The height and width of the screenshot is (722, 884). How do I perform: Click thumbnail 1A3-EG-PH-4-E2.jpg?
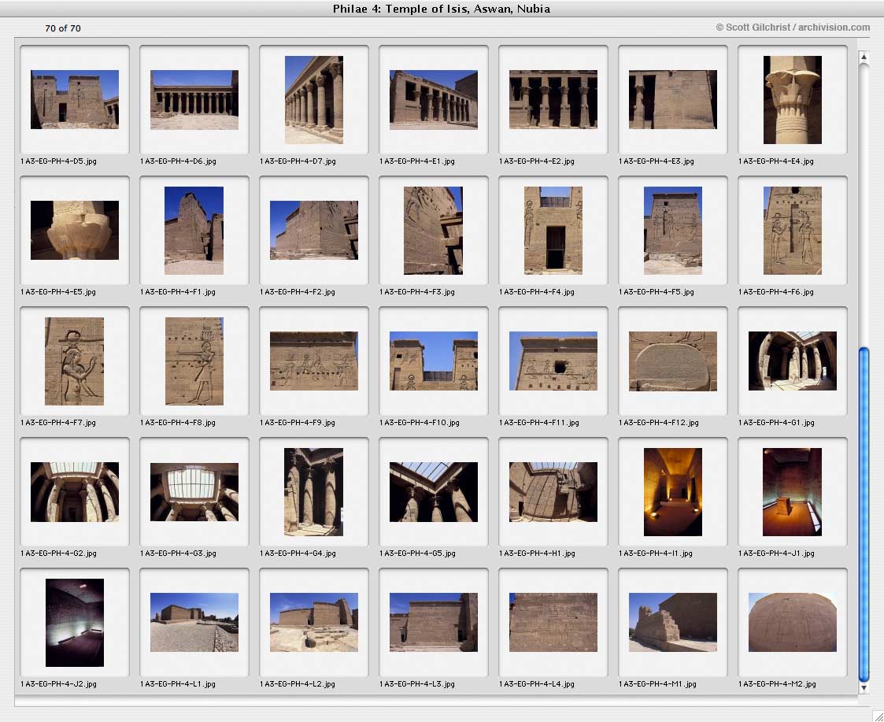click(553, 99)
